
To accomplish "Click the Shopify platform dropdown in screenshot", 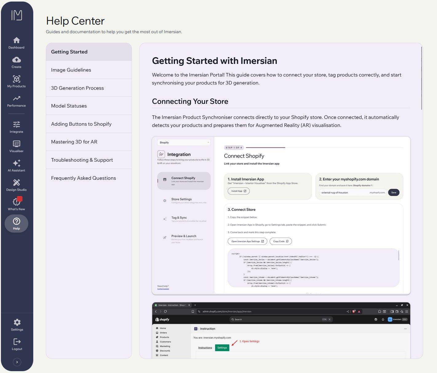I will click(184, 143).
